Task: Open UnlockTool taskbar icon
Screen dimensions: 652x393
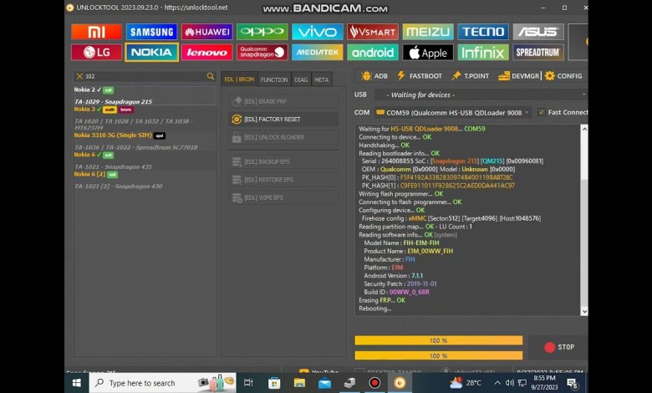Action: [400, 383]
